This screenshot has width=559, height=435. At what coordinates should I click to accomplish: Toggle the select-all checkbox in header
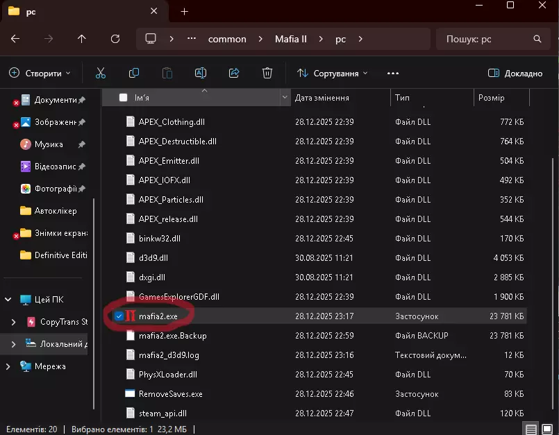pos(123,98)
